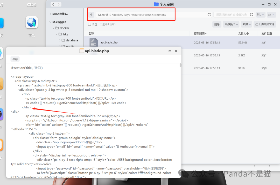Click the 名称 column header
280x185 pixels.
tap(91, 33)
